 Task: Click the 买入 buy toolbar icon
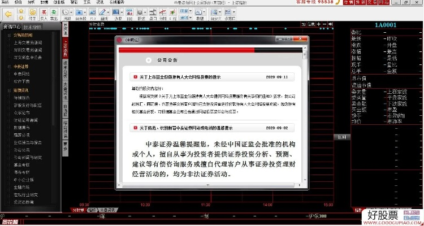coord(44,12)
